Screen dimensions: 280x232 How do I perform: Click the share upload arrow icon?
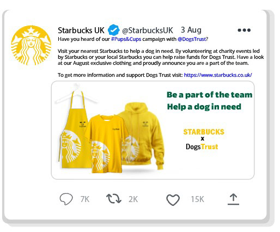coord(233,199)
